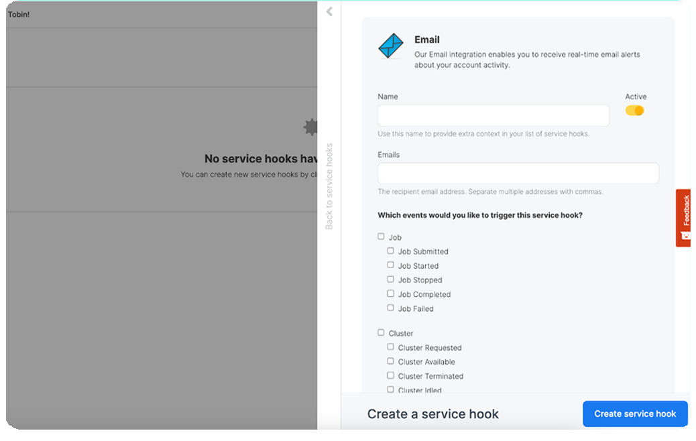Enable the Cluster Idled checkbox
This screenshot has width=696, height=441.
(x=391, y=389)
